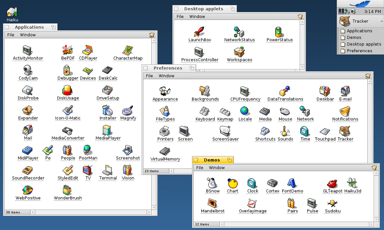Screen dimensions: 384x230
Task: Open File menu in Desktop applets window
Action: pos(180,16)
